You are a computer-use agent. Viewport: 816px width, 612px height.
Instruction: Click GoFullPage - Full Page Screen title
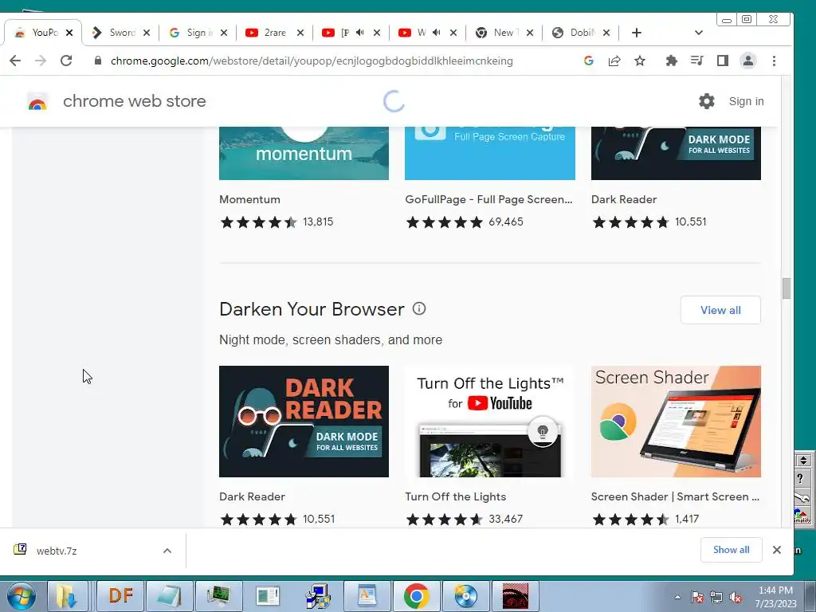488,199
